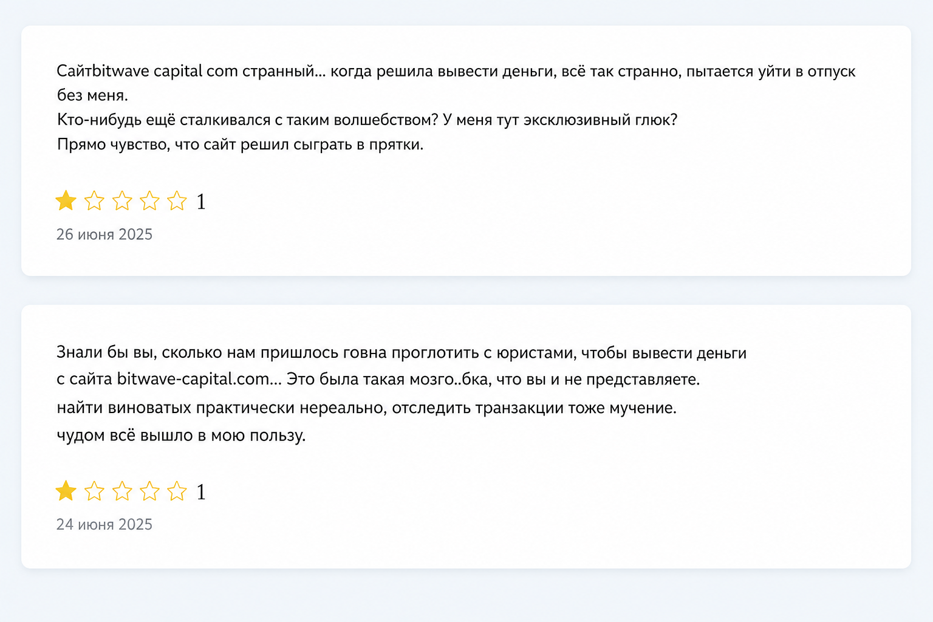Click the fifth star in the 24 июня review
The image size is (933, 622).
pyautogui.click(x=177, y=491)
